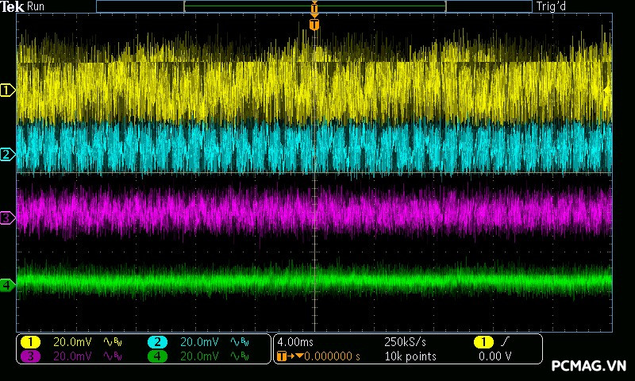Toggle the yellow channel 1 badge

(x=30, y=342)
